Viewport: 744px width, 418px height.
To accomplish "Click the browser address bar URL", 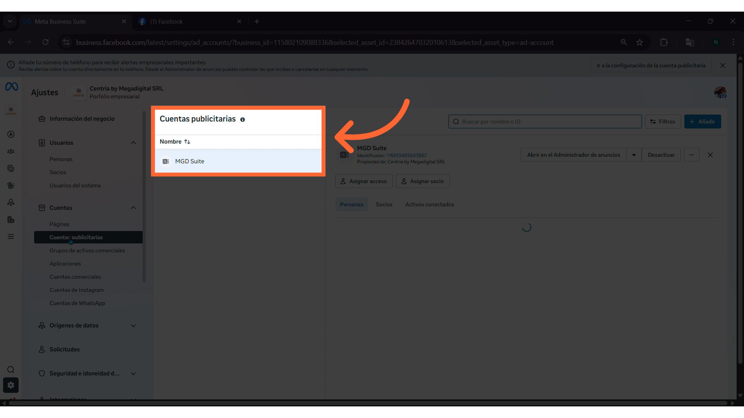I will (x=315, y=42).
